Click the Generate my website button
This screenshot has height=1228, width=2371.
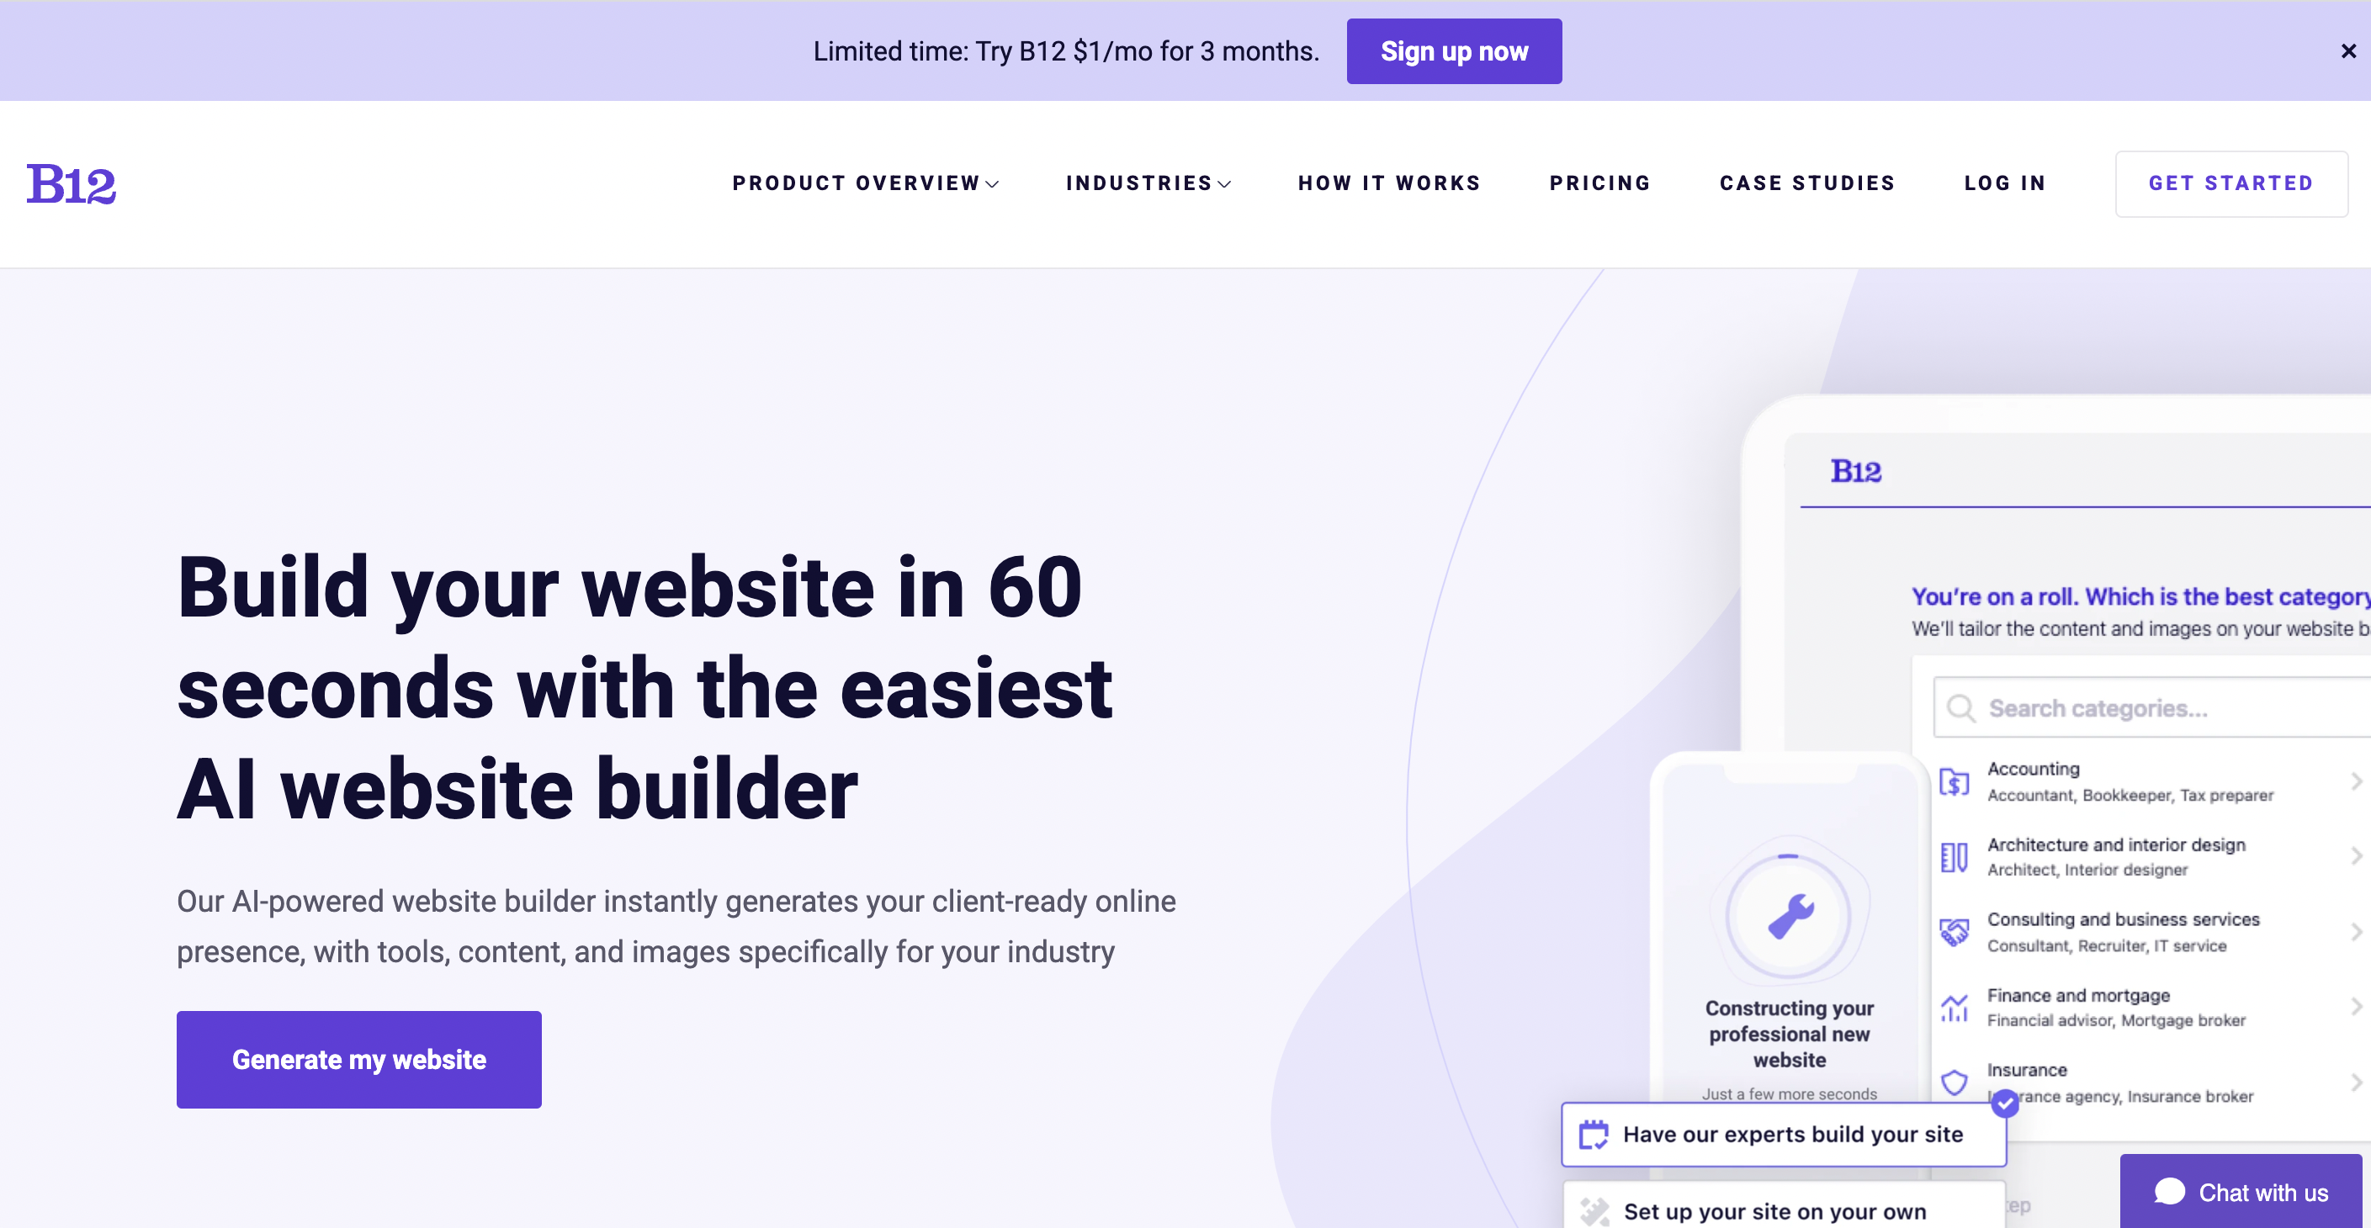point(358,1061)
